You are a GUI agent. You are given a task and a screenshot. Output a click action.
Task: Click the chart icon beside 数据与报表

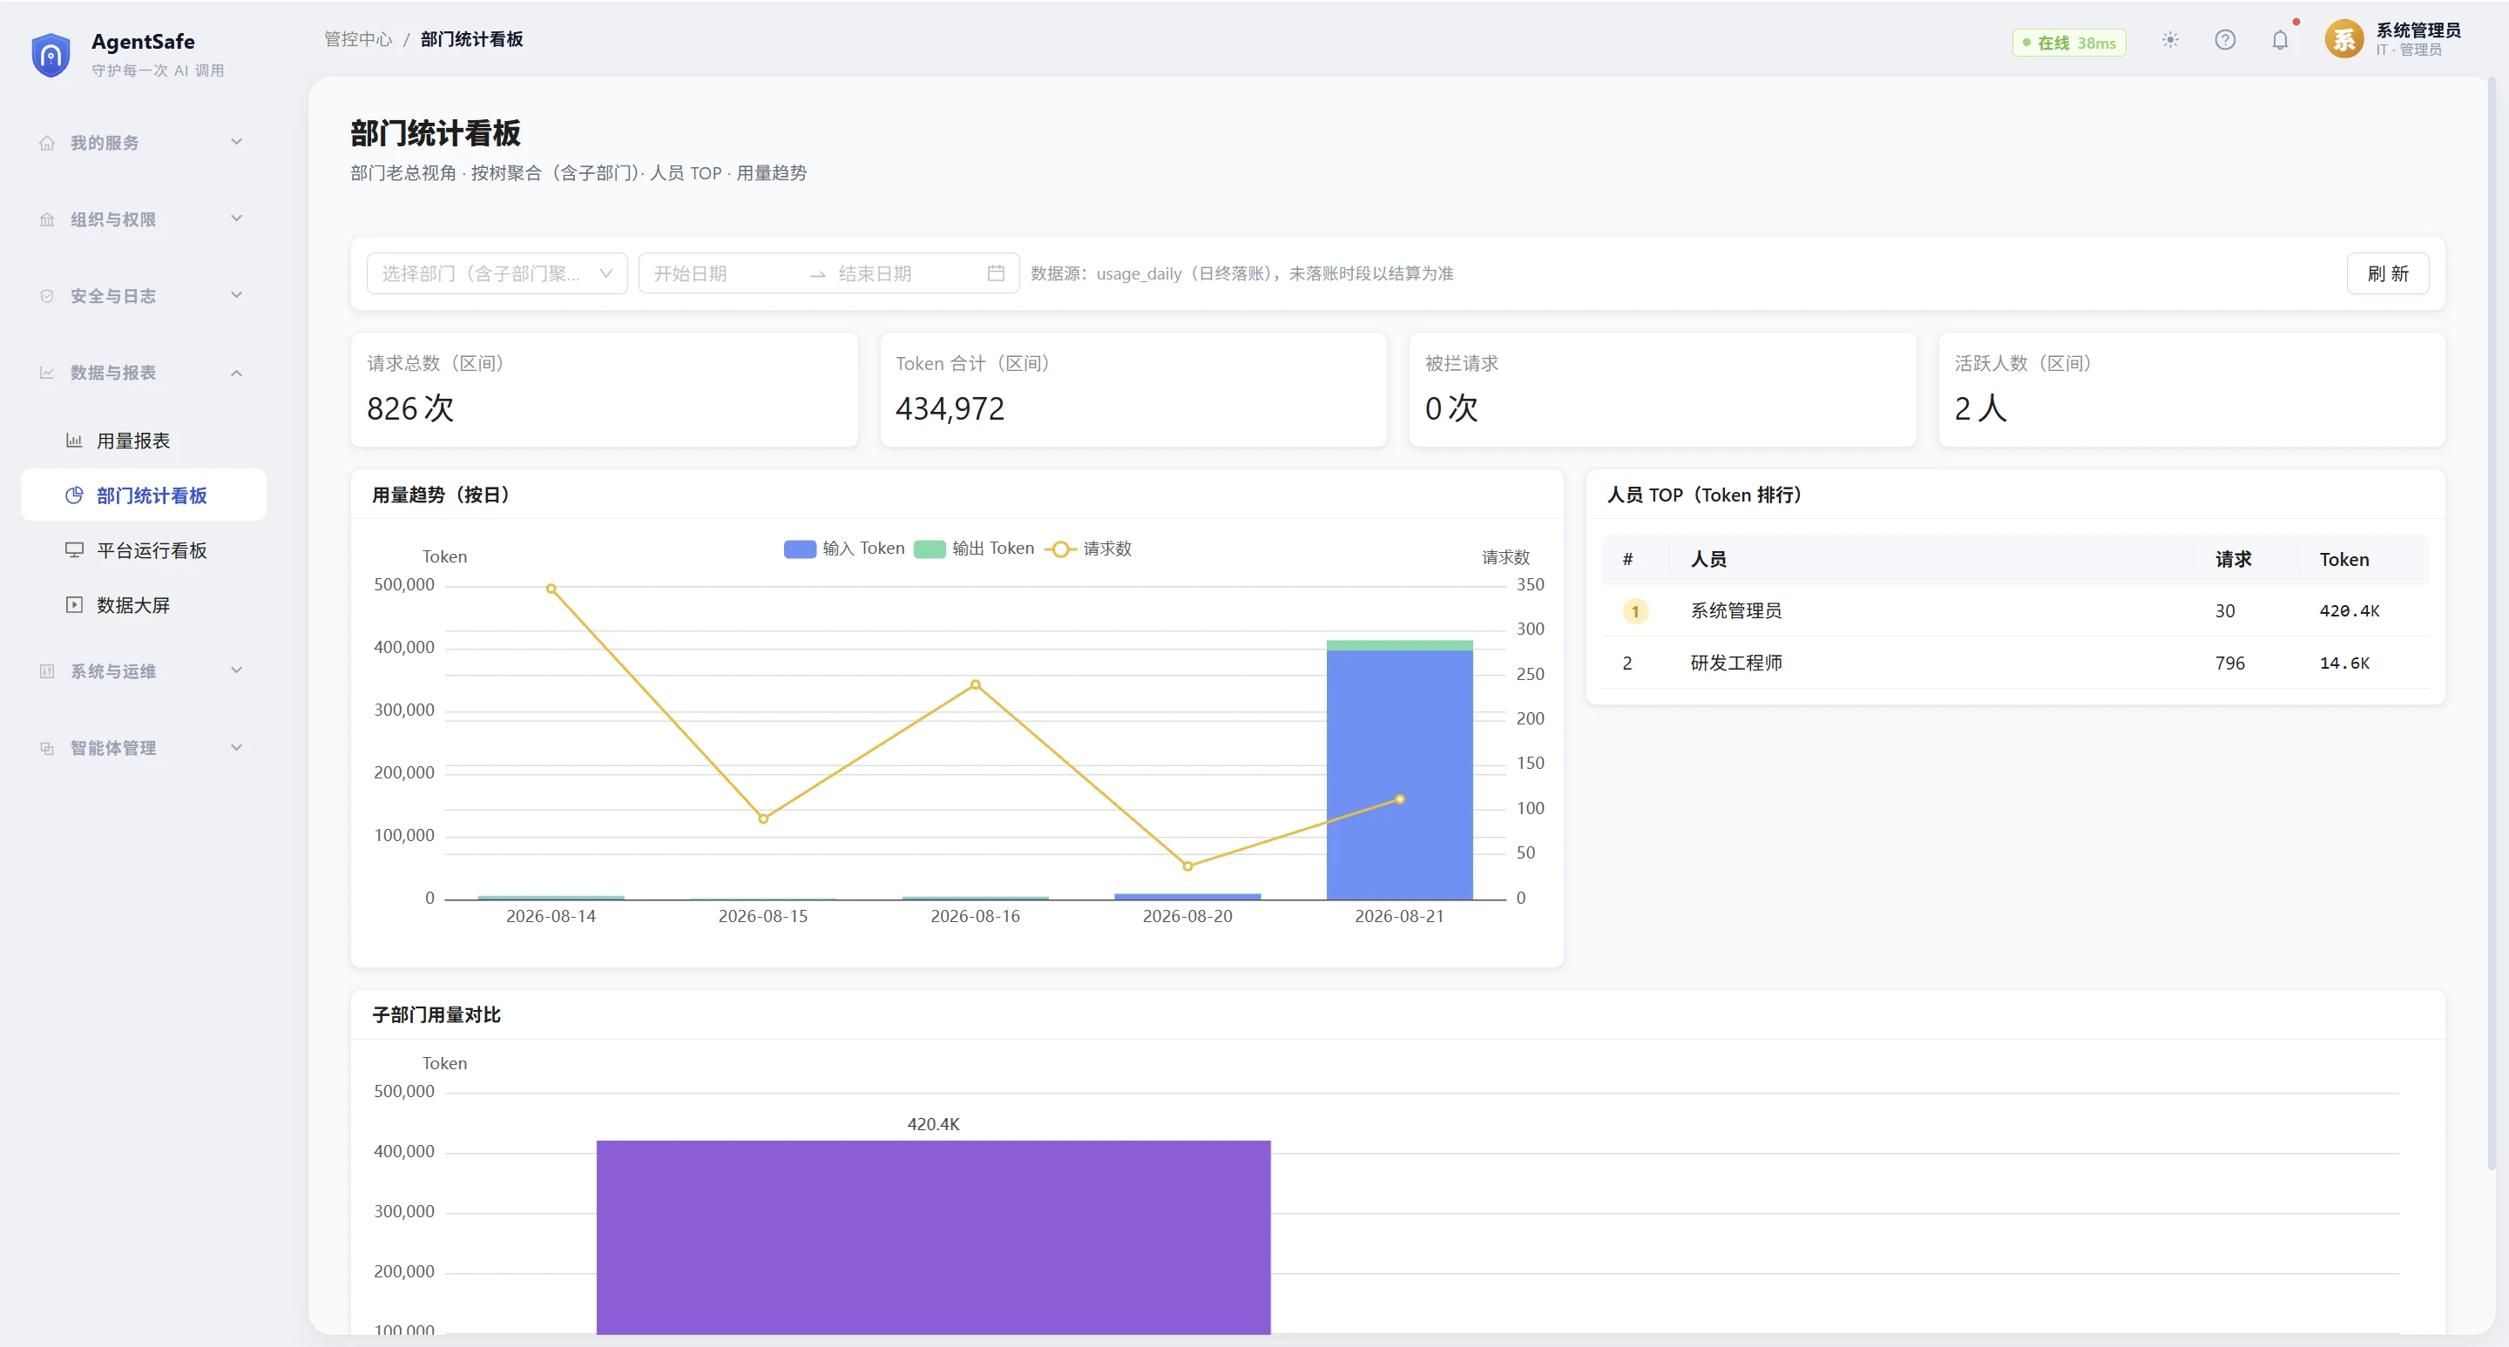[47, 373]
